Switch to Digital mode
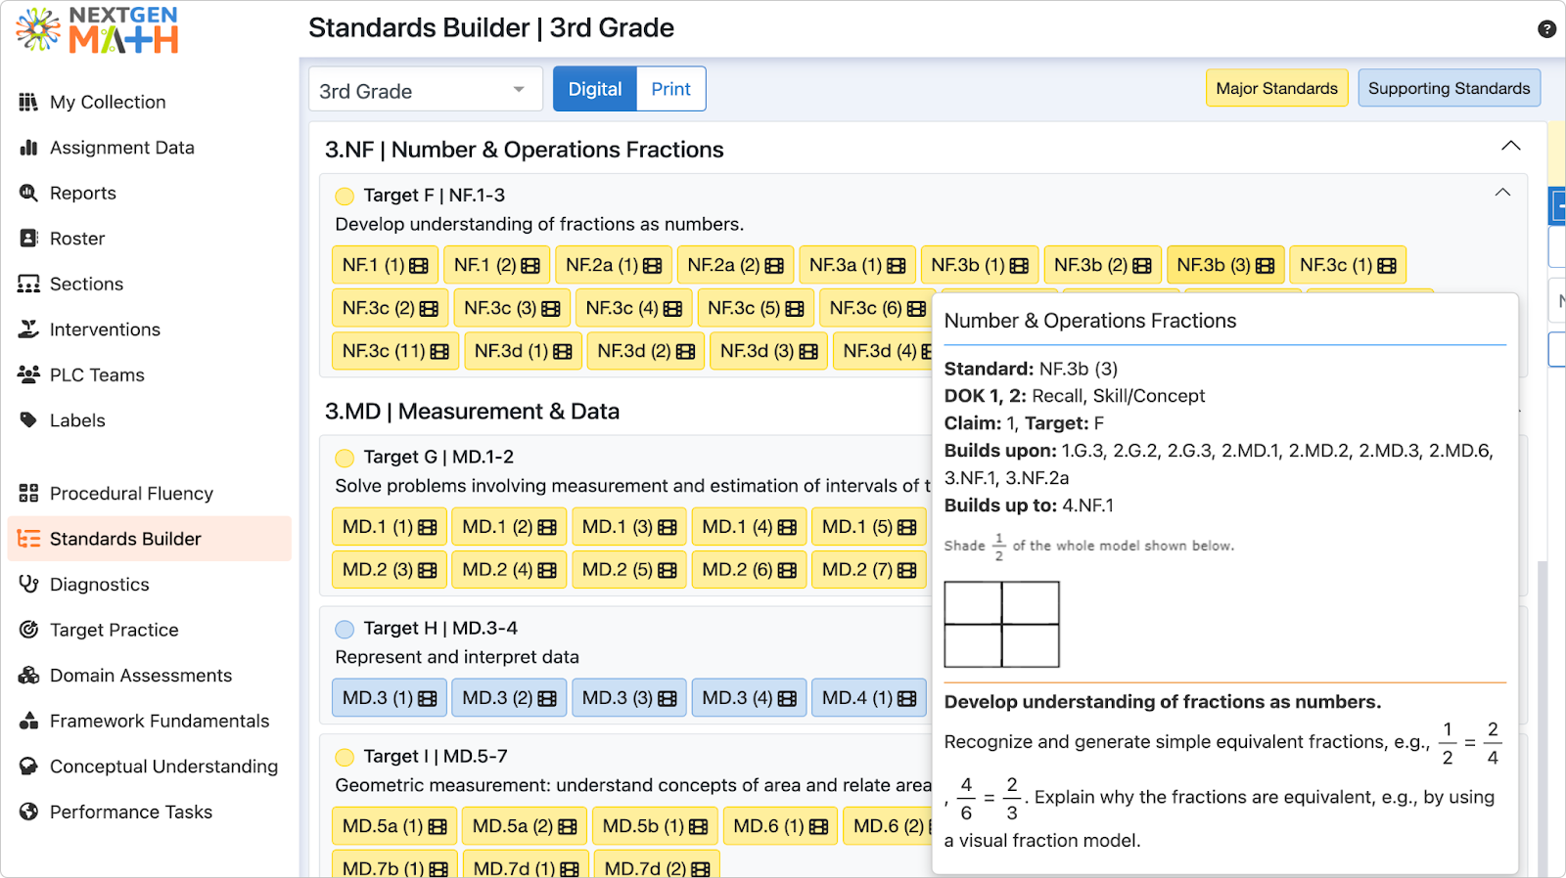Viewport: 1566px width, 878px height. tap(595, 89)
